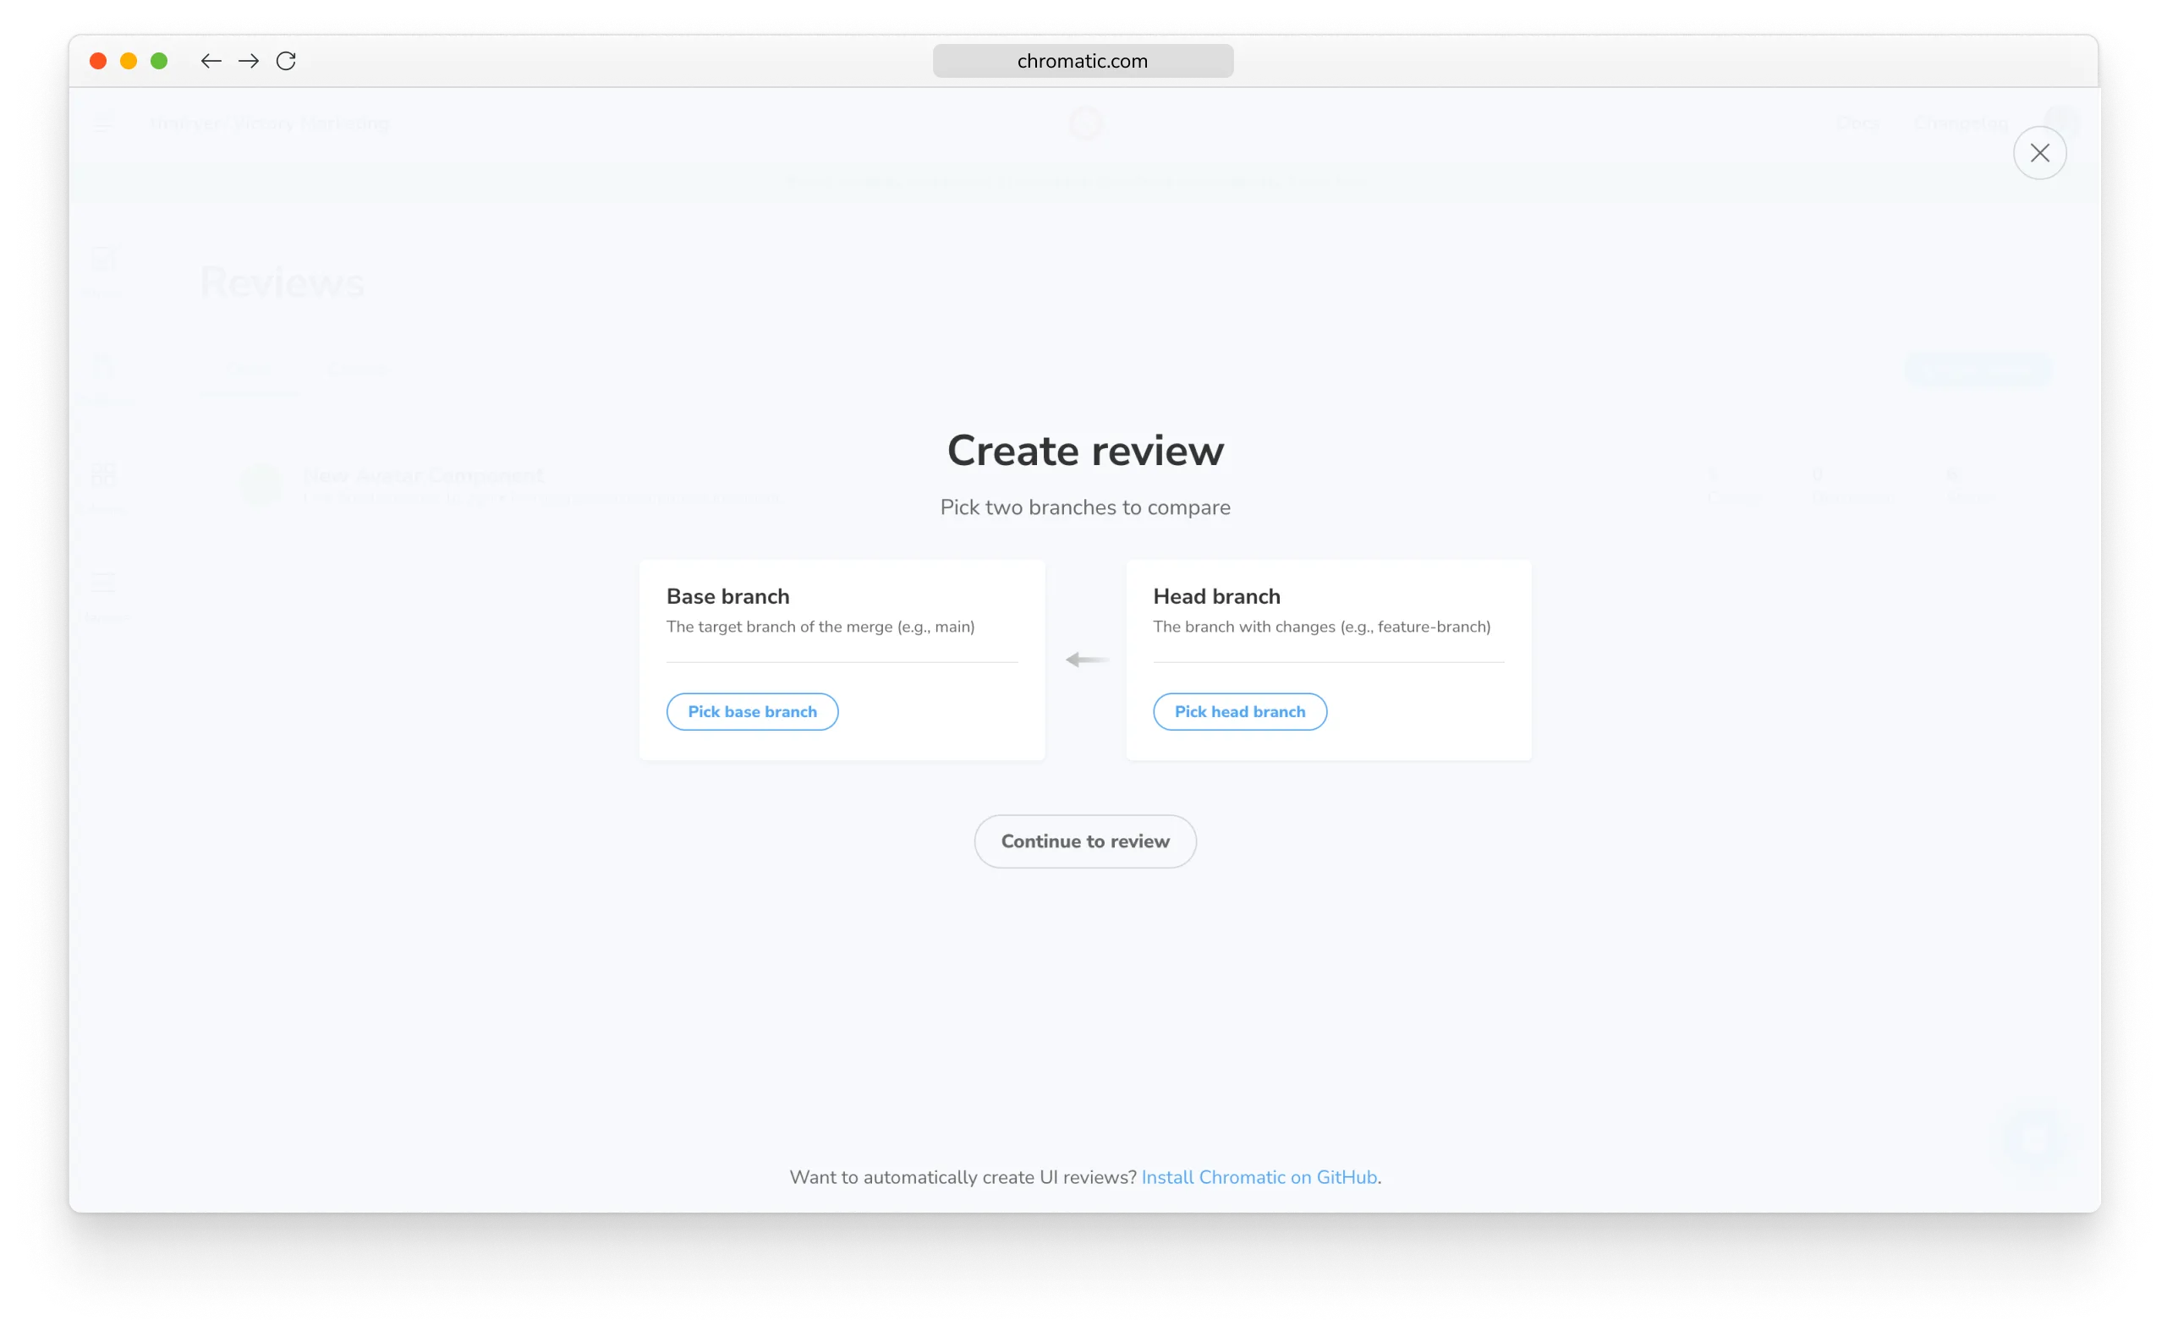Dismiss the Create review dialog

(x=2040, y=153)
